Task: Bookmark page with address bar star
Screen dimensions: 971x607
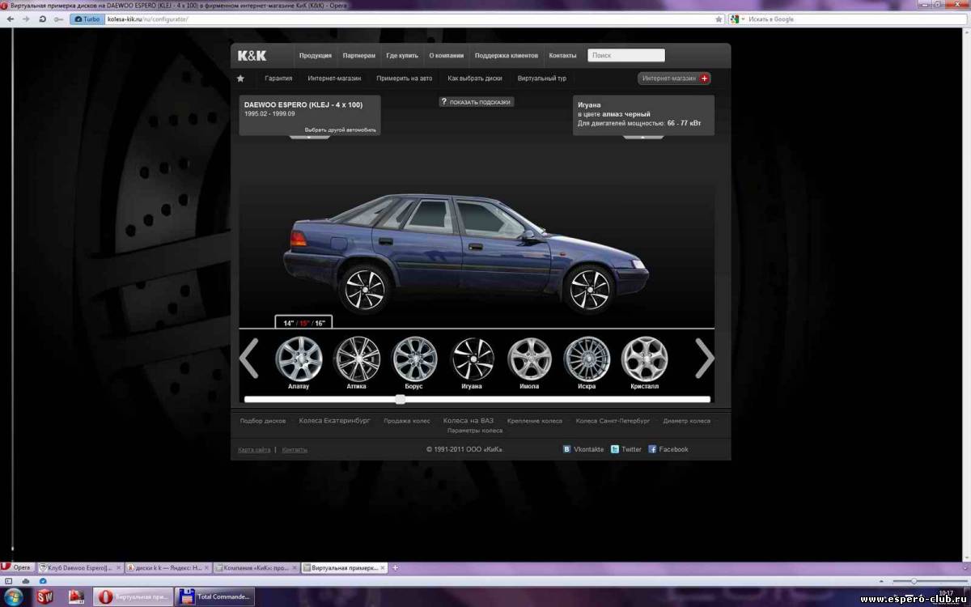Action: click(719, 19)
